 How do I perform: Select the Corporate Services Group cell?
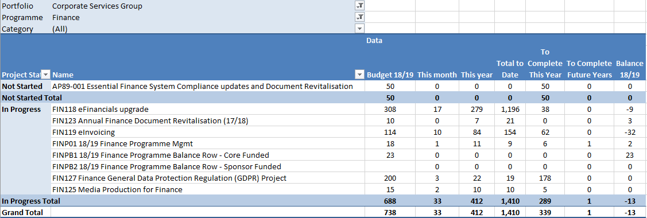coord(98,6)
